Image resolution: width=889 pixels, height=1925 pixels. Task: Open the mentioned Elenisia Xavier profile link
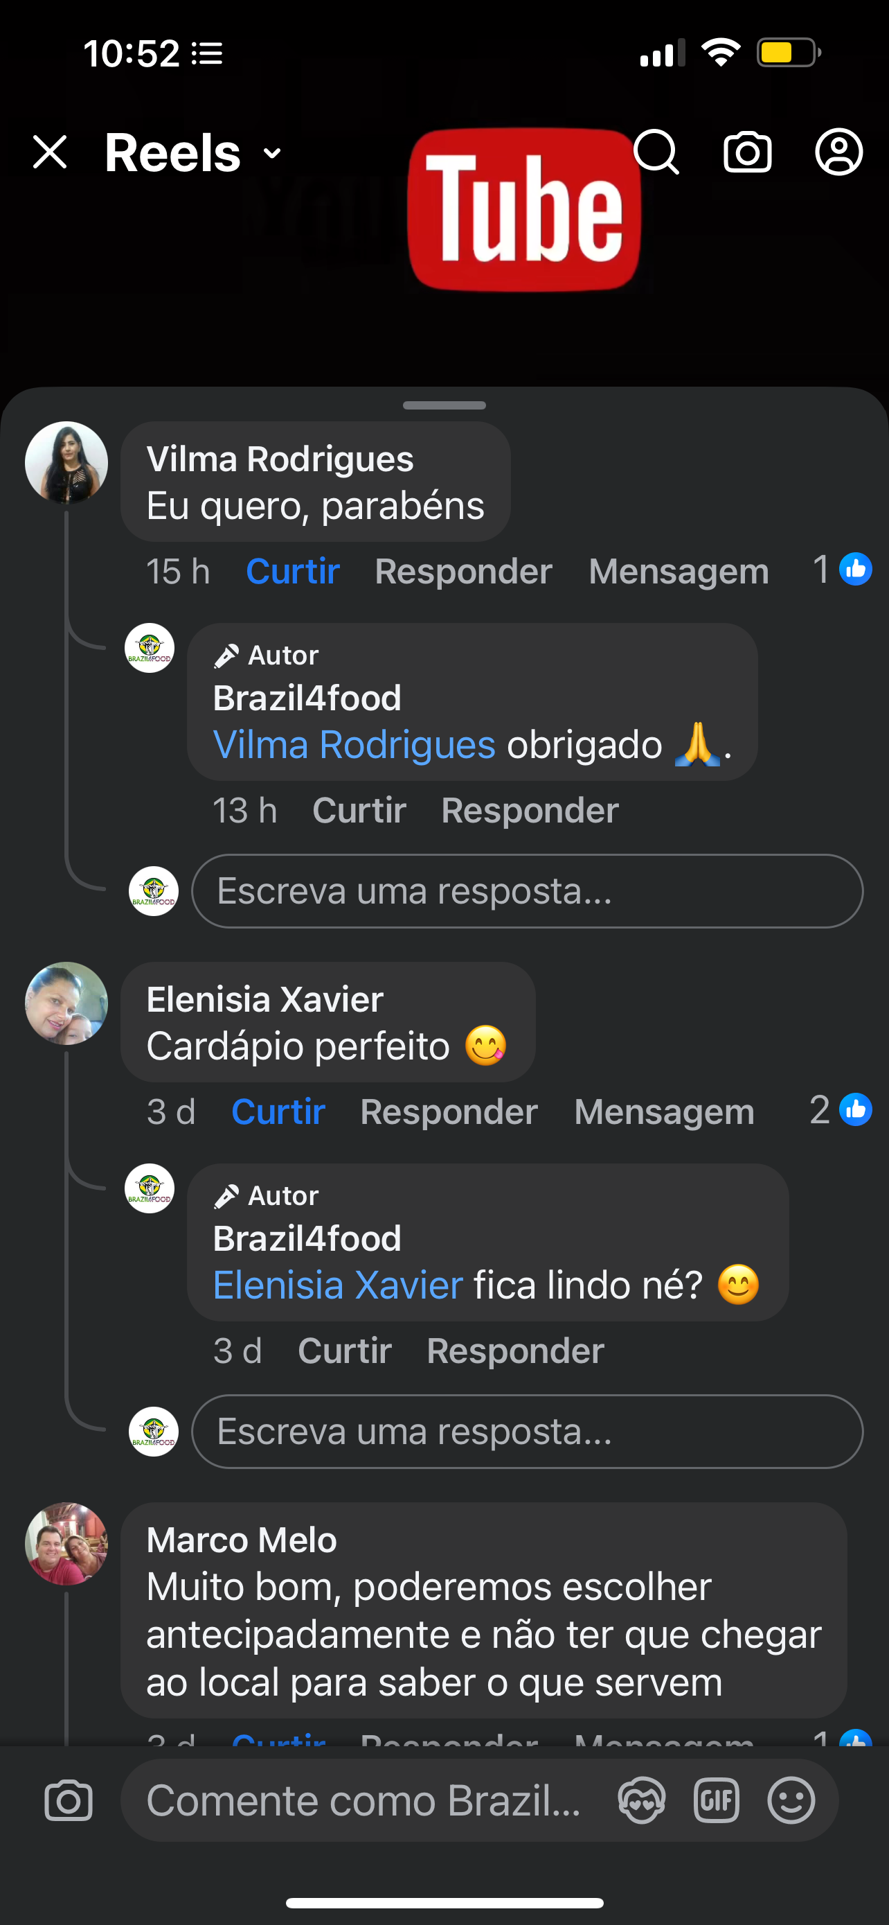pos(337,1285)
